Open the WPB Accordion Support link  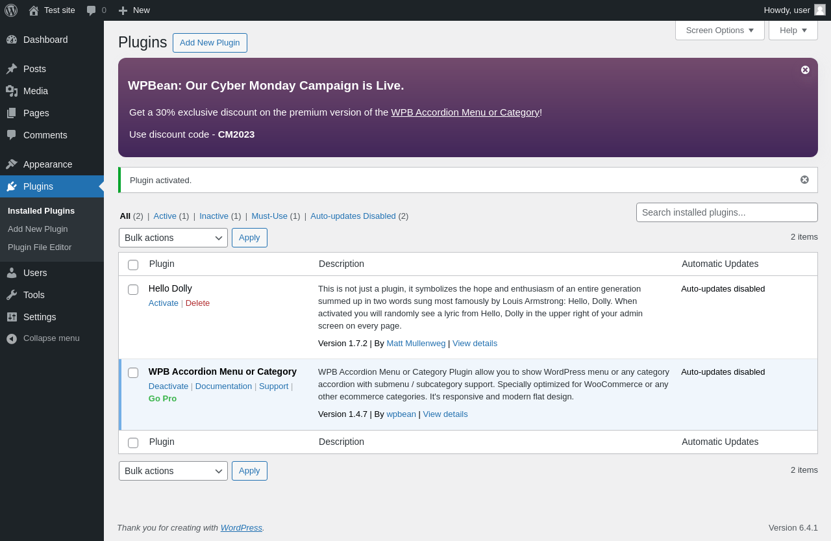pyautogui.click(x=273, y=386)
